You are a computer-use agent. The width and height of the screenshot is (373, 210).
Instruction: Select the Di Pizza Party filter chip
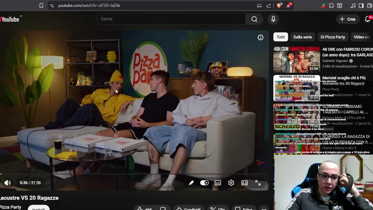[x=333, y=37]
